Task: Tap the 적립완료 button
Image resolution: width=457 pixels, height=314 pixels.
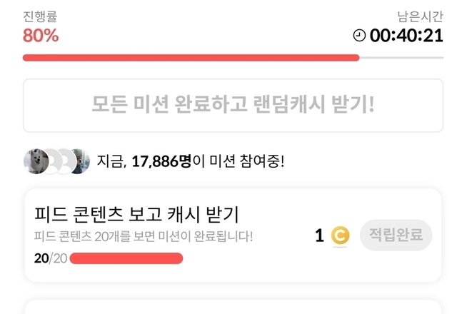Action: click(396, 234)
